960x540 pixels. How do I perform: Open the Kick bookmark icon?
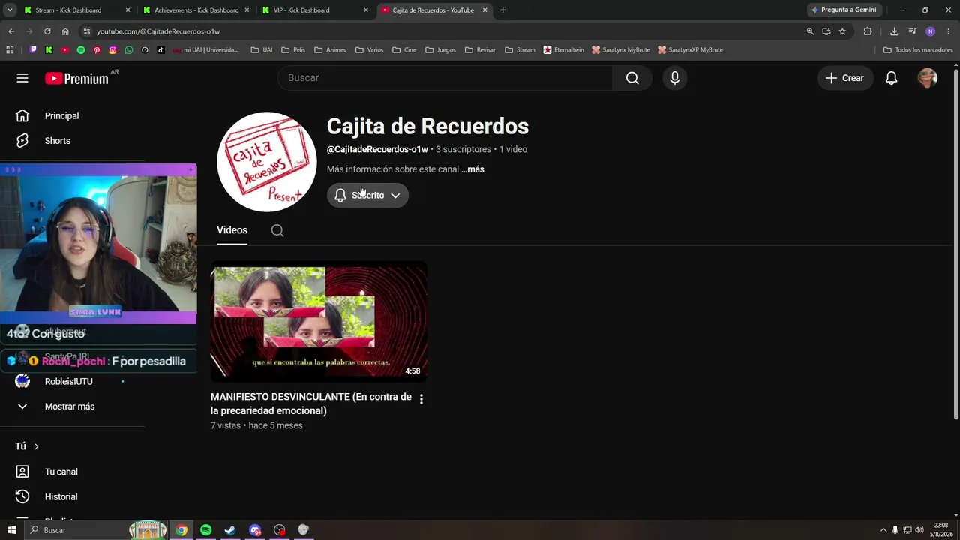coord(49,50)
